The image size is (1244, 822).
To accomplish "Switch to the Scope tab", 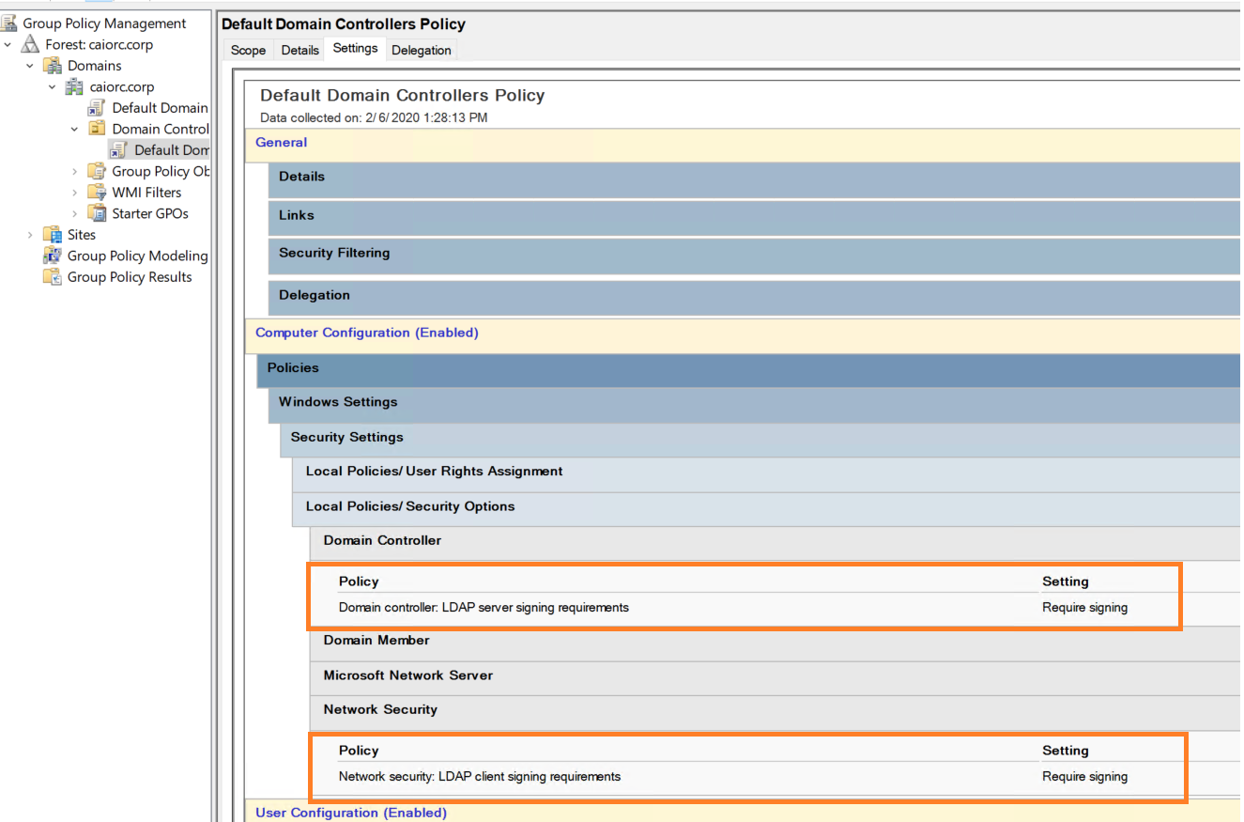I will (248, 51).
